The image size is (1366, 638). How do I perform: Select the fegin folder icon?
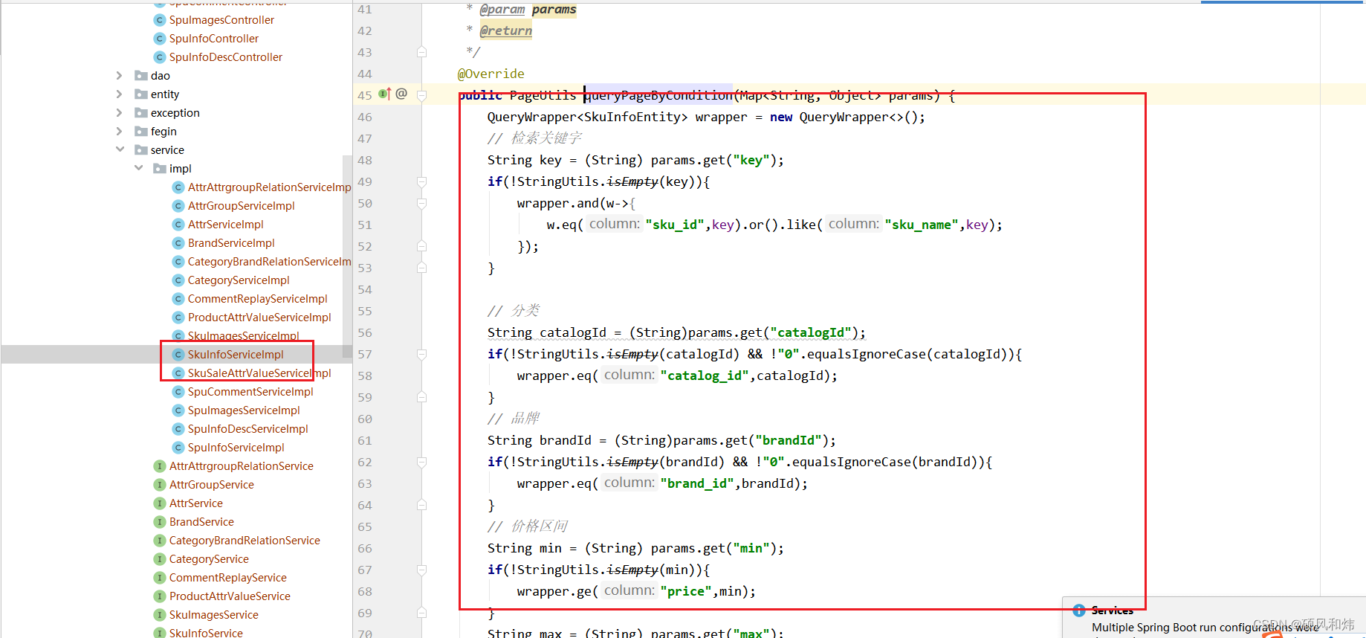pyautogui.click(x=141, y=132)
